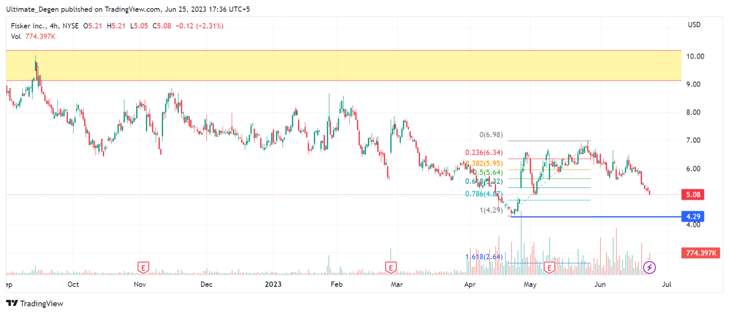The image size is (729, 314).
Task: Click the red 5.08 current price label
Action: click(691, 194)
